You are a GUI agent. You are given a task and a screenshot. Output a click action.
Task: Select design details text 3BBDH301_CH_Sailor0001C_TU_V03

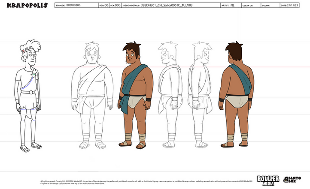tap(167, 5)
